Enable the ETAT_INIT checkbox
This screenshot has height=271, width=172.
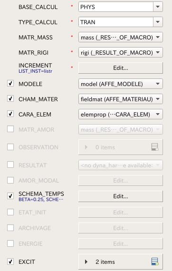click(10, 212)
